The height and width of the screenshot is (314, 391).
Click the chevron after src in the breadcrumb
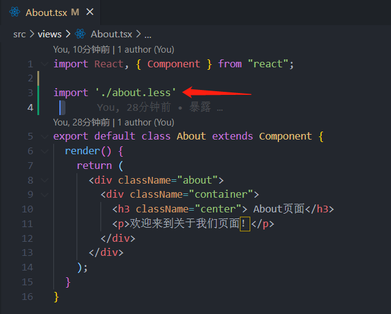32,34
